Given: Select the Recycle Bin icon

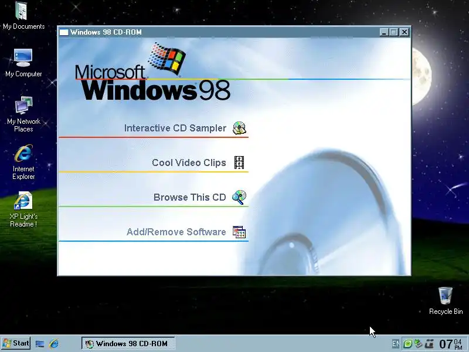Looking at the screenshot, I should click(446, 301).
